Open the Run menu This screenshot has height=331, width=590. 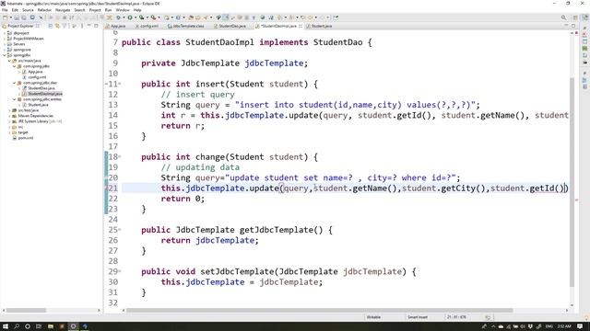click(x=109, y=10)
